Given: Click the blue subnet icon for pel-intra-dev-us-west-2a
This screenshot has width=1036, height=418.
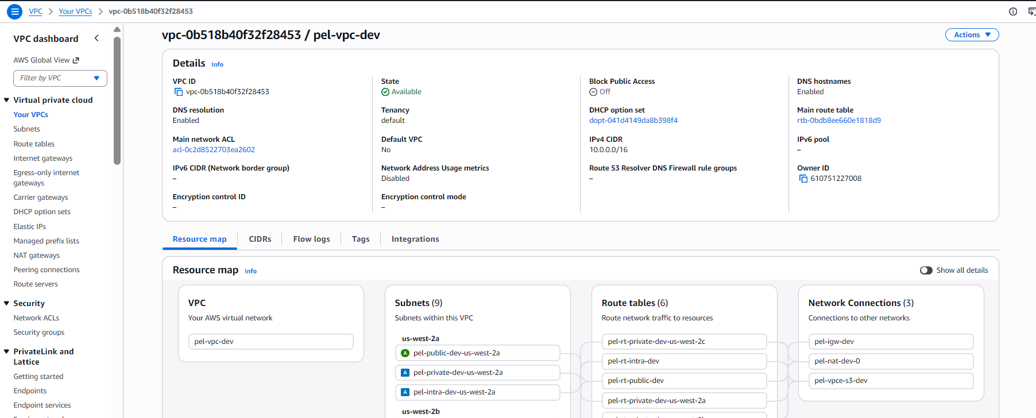Looking at the screenshot, I should click(405, 392).
